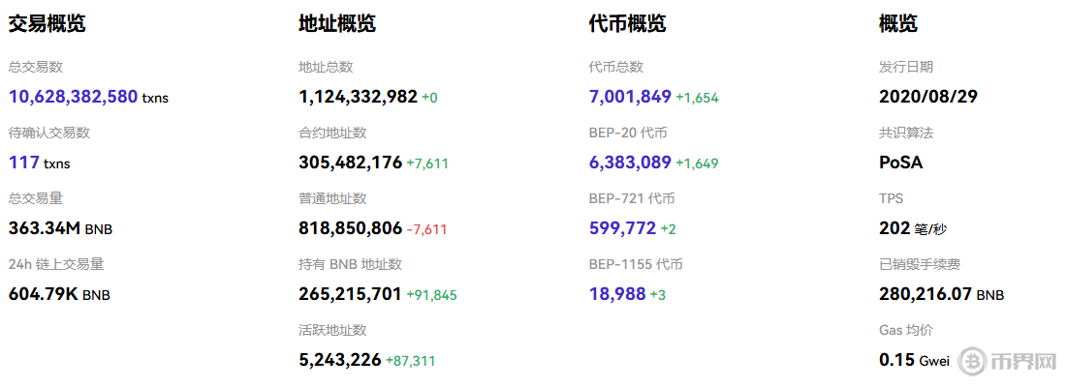The height and width of the screenshot is (388, 1067).
Task: Click the 24h on-chain volume 604.79K BNB
Action: point(59,294)
